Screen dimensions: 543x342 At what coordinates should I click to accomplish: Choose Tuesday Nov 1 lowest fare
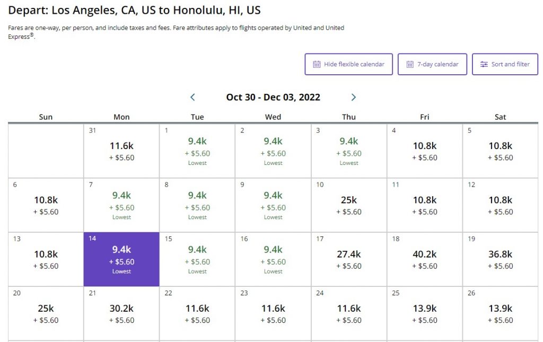click(x=197, y=151)
